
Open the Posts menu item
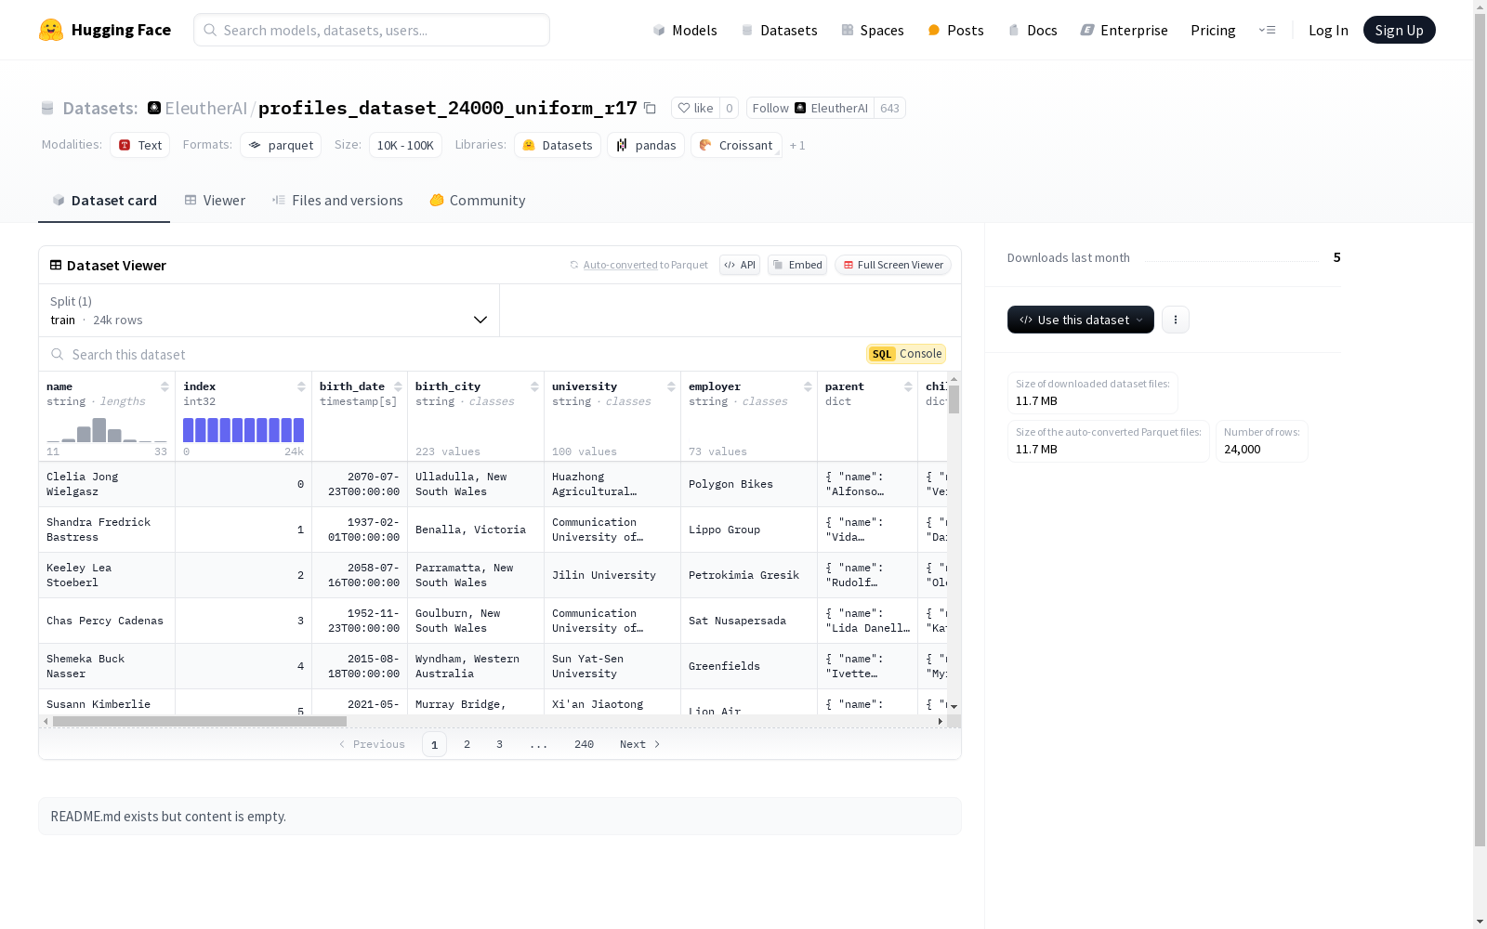click(x=955, y=30)
